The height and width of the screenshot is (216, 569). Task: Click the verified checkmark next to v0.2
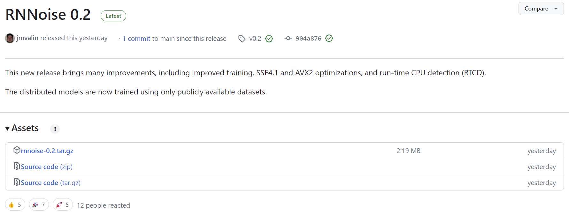click(269, 39)
